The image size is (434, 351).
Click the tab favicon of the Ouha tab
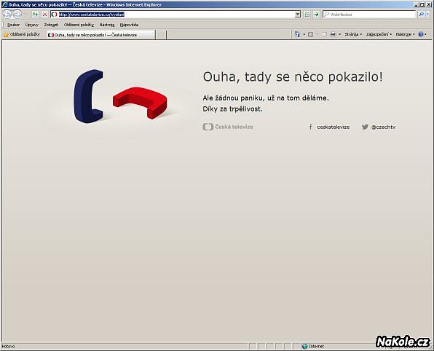51,35
